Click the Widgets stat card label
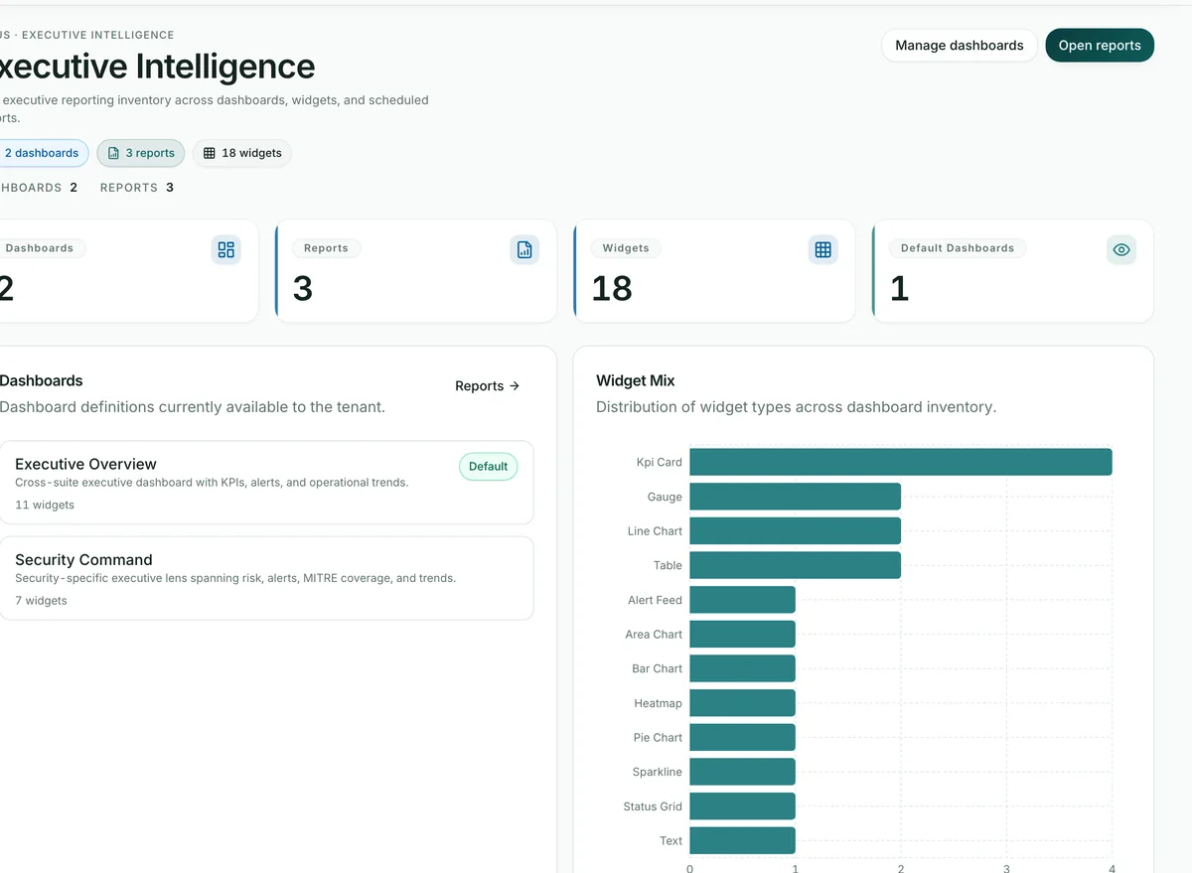1192x873 pixels. [x=626, y=248]
